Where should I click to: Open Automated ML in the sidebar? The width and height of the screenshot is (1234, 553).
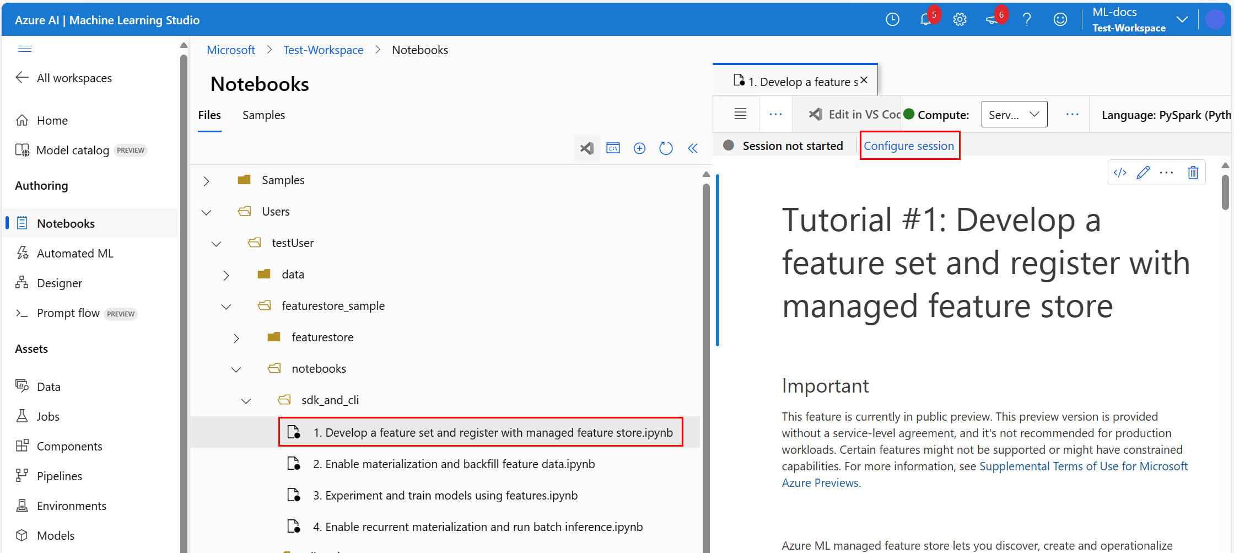point(64,253)
